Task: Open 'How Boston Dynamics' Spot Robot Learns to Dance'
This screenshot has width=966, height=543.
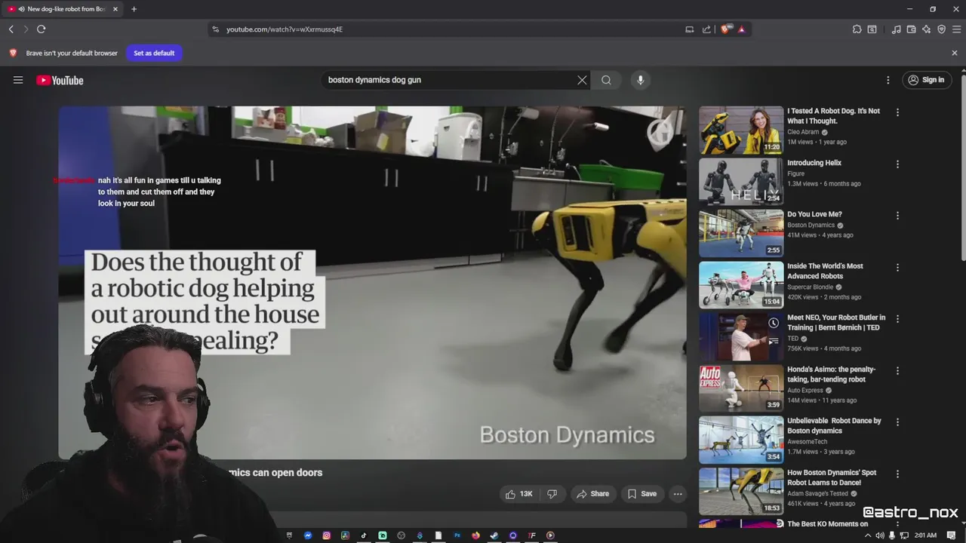Action: click(x=832, y=477)
